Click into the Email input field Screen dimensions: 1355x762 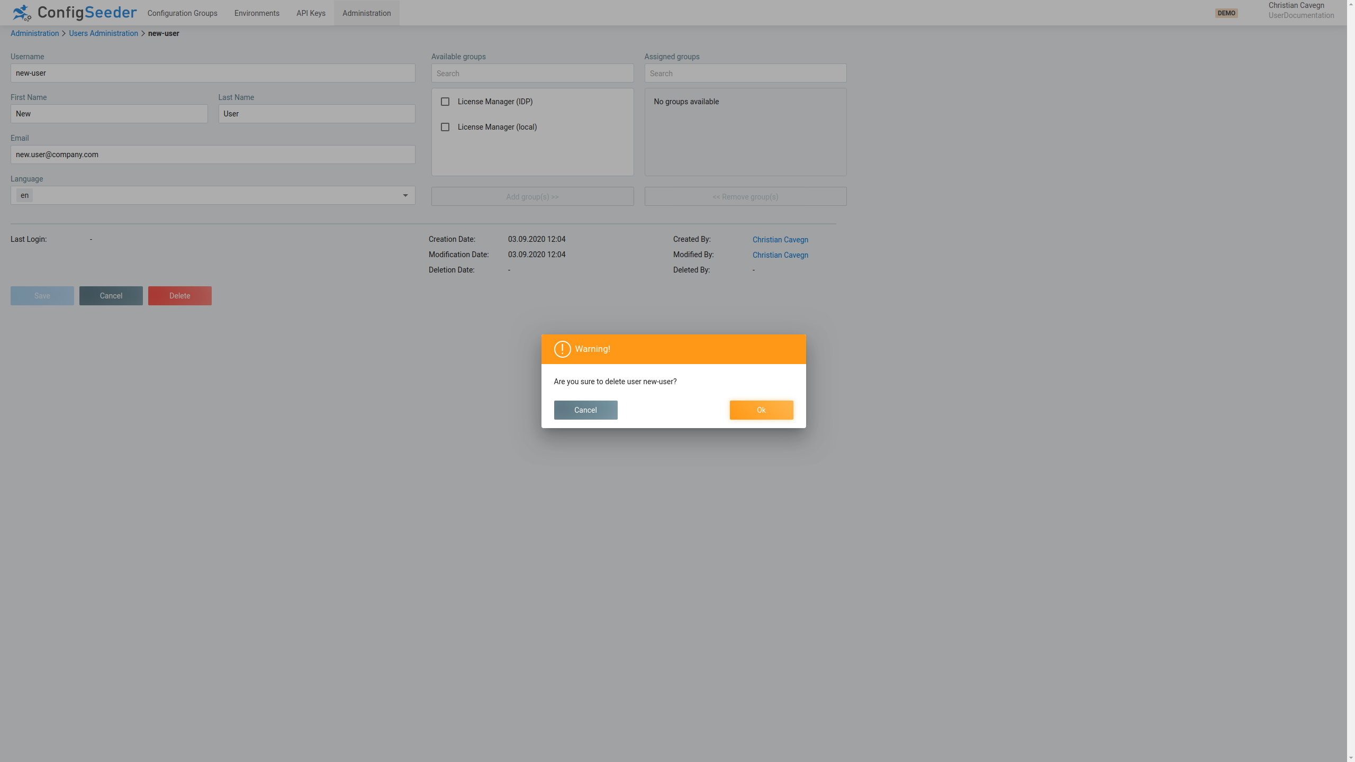[213, 155]
